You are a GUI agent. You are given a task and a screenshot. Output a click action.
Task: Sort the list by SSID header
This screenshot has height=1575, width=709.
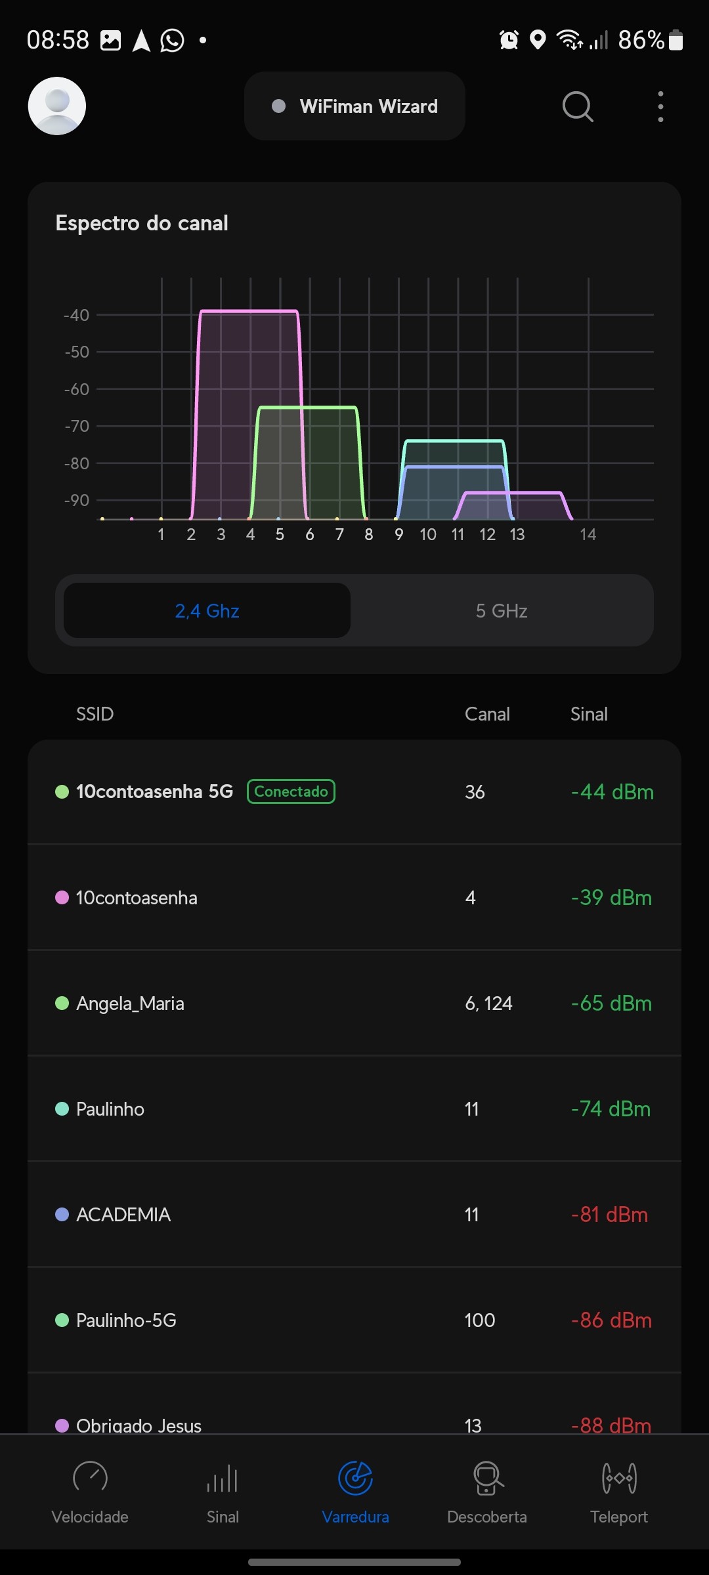coord(95,714)
